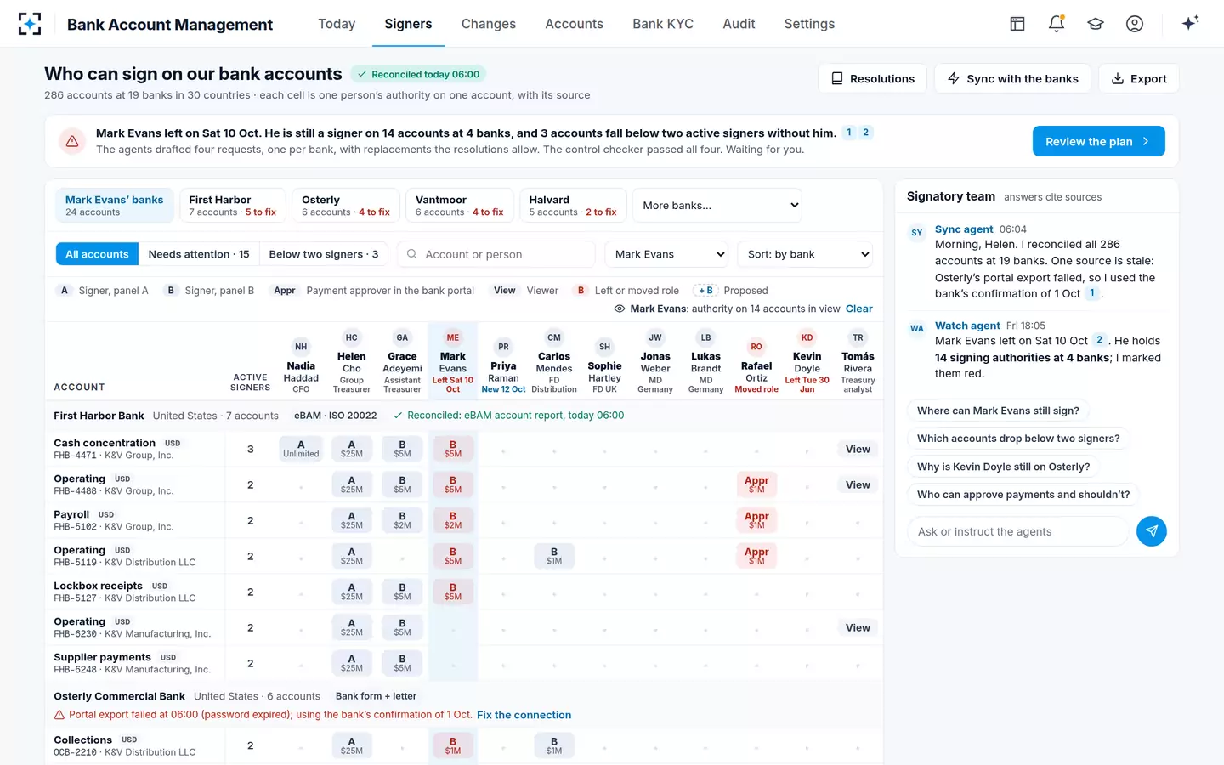
Task: Select the First Harbor bank chip
Action: [233, 206]
